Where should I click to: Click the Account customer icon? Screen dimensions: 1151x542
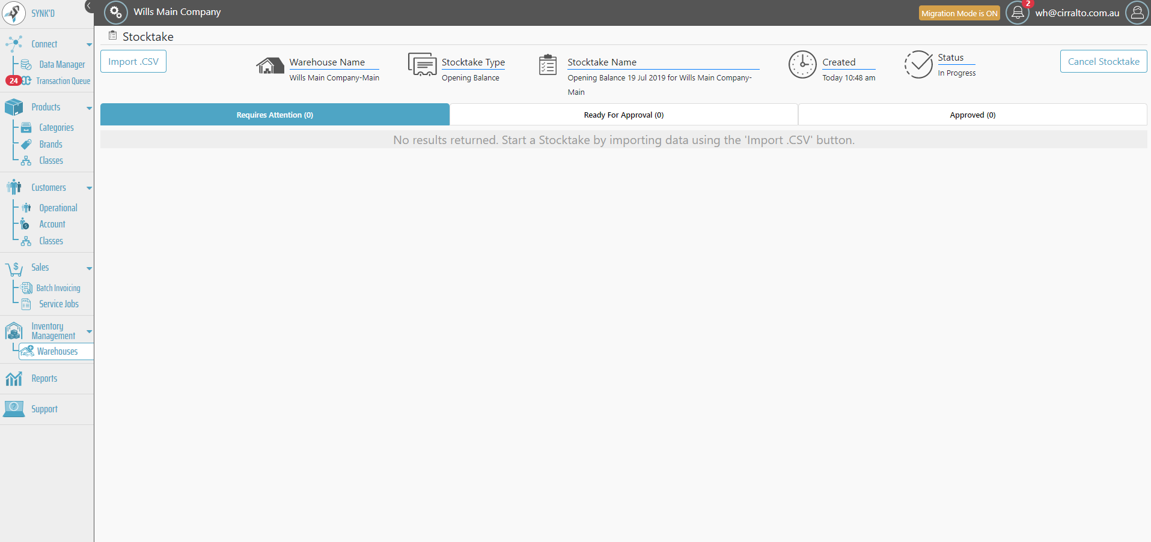[x=25, y=224]
